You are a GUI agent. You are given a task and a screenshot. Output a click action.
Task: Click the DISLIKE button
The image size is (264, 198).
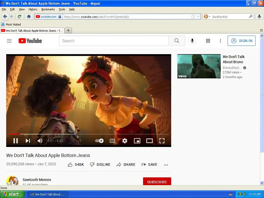click(x=100, y=164)
